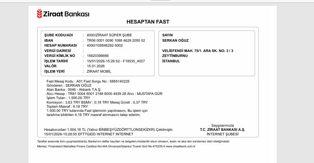This screenshot has height=163, width=314.
Task: Click the İşlem Tutarı 1.500,00 TRY line
Action: click(x=68, y=98)
